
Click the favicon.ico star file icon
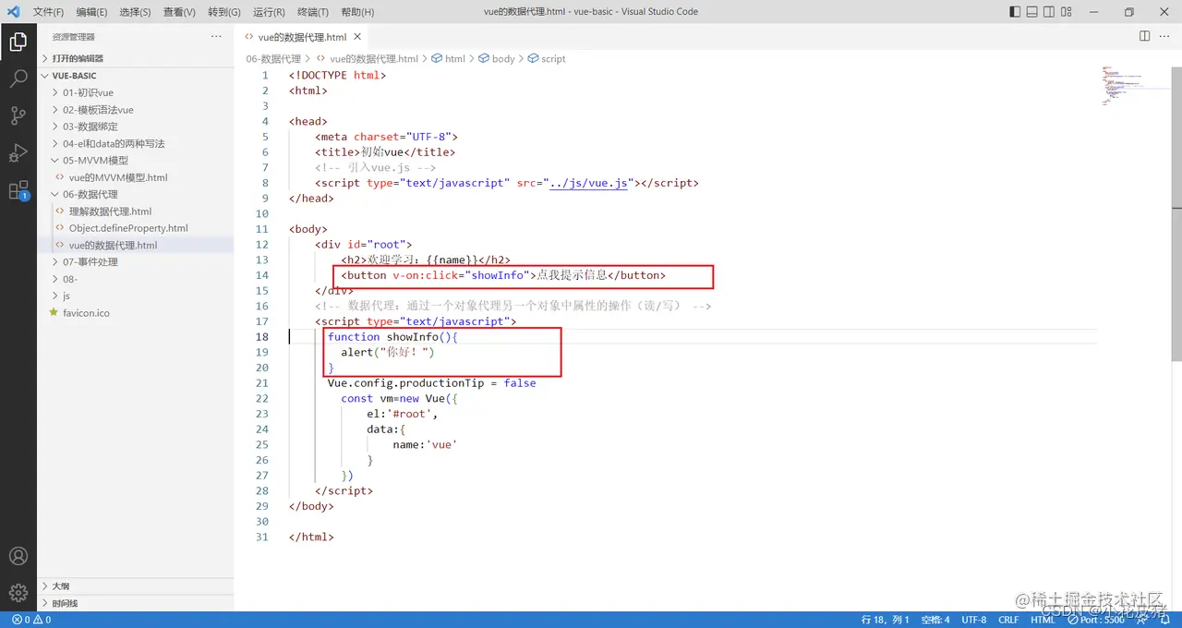pyautogui.click(x=54, y=313)
